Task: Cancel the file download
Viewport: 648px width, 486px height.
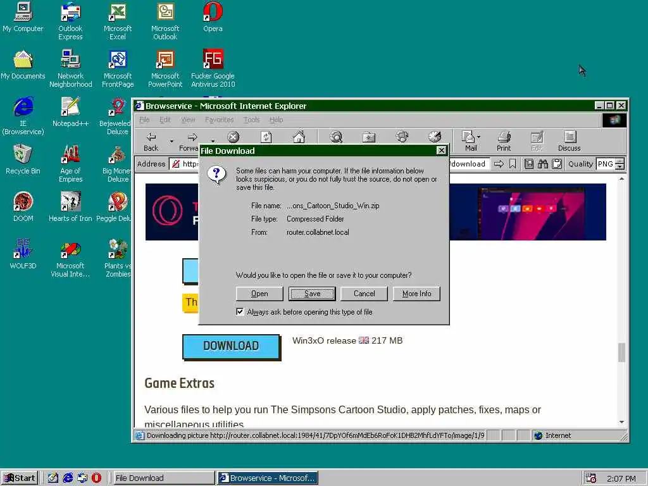Action: coord(364,294)
